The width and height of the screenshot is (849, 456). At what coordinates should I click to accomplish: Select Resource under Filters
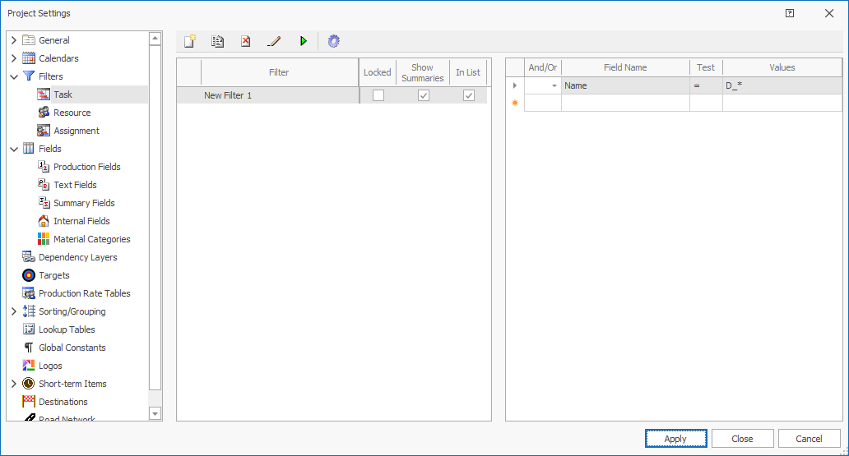[x=72, y=113]
